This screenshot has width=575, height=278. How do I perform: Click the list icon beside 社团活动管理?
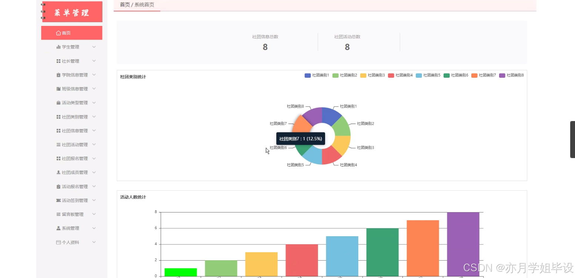coord(58,145)
